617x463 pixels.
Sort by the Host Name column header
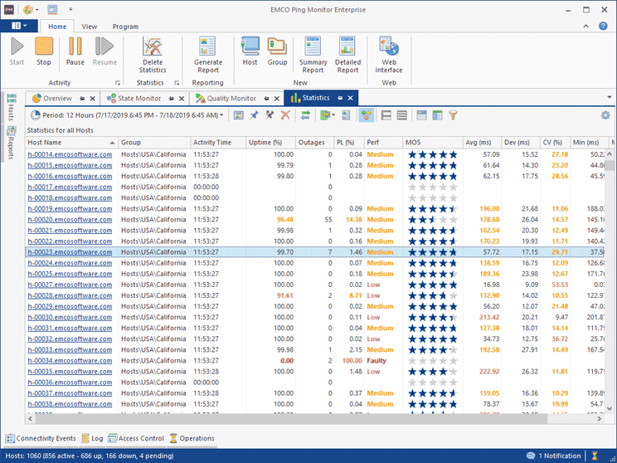click(71, 143)
